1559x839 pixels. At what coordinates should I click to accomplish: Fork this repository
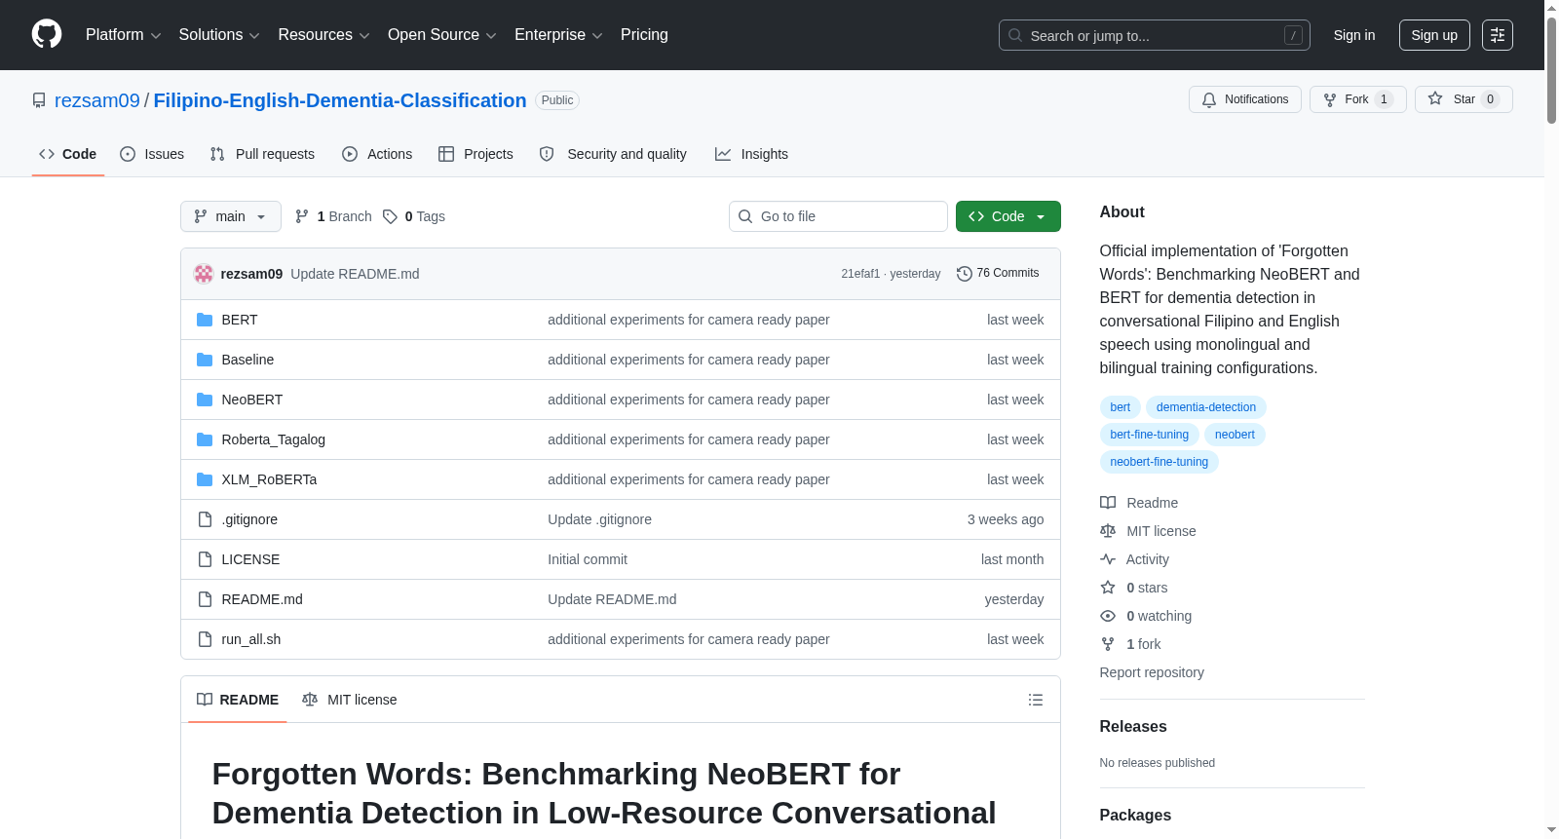click(x=1357, y=99)
